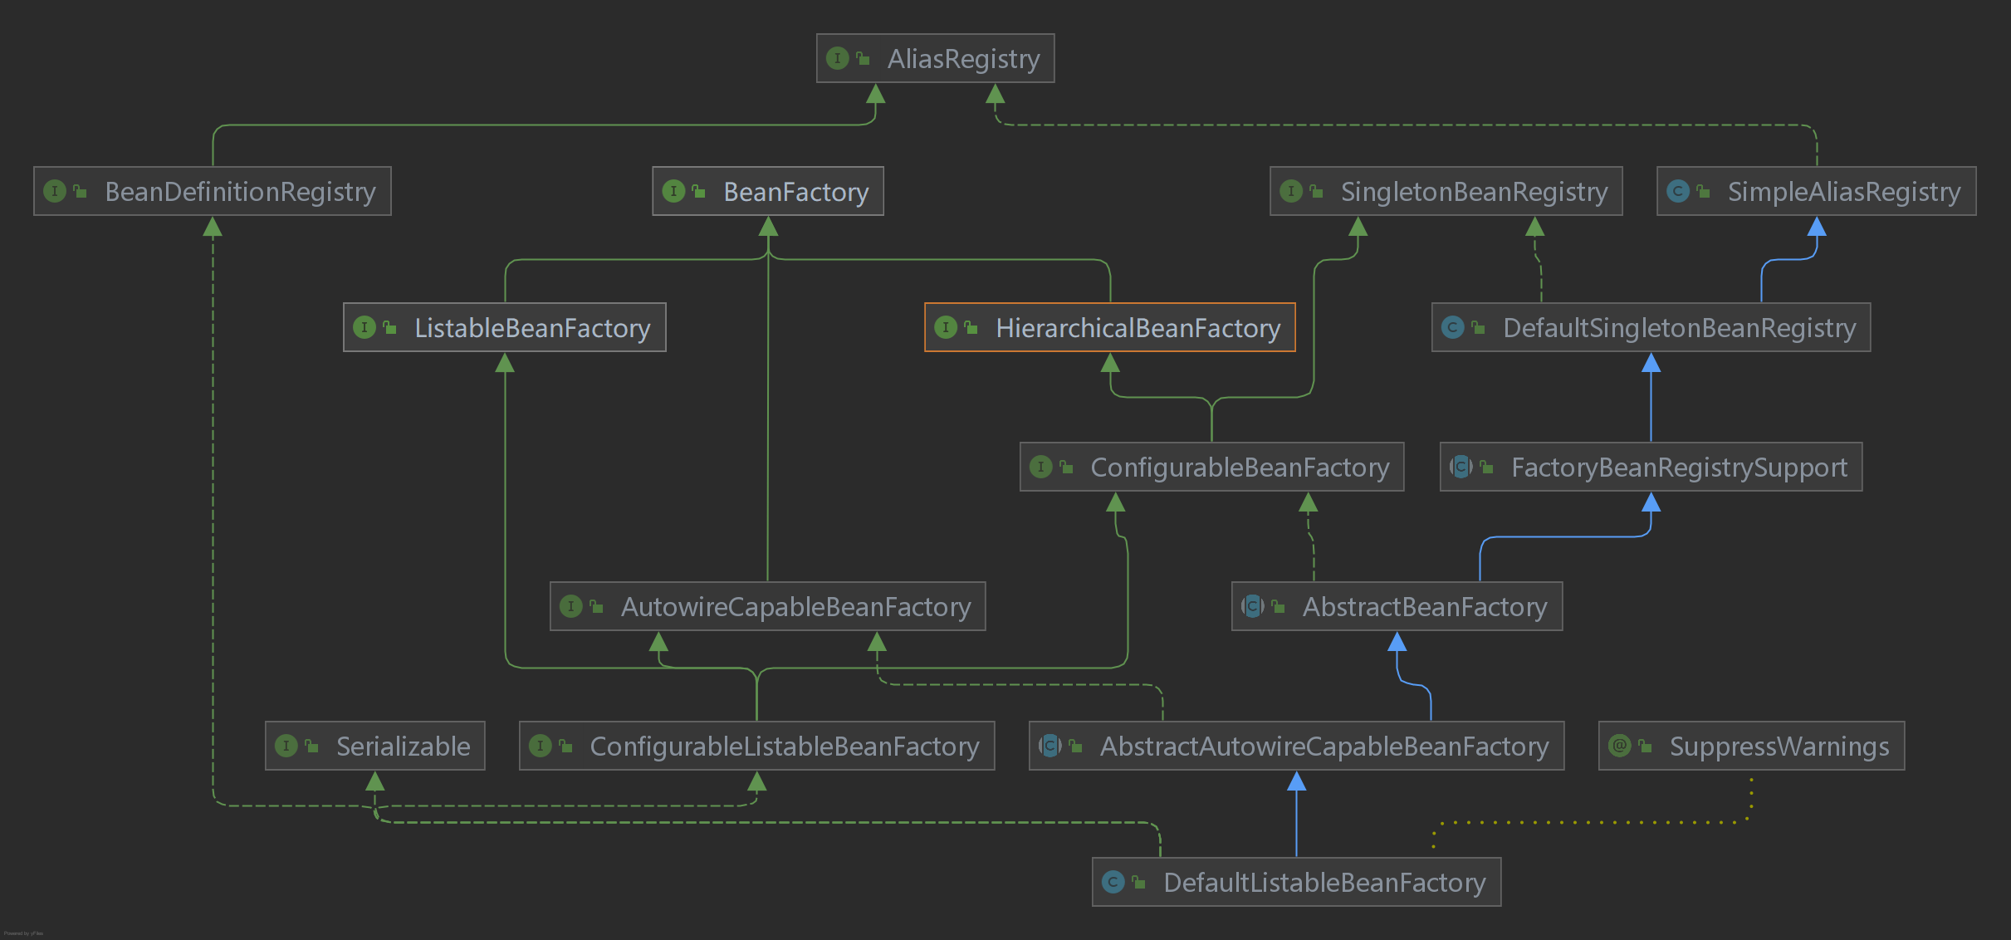The width and height of the screenshot is (2011, 940).
Task: Click the class icon of DefaultSingletonBeanRegistry node
Action: [1453, 327]
